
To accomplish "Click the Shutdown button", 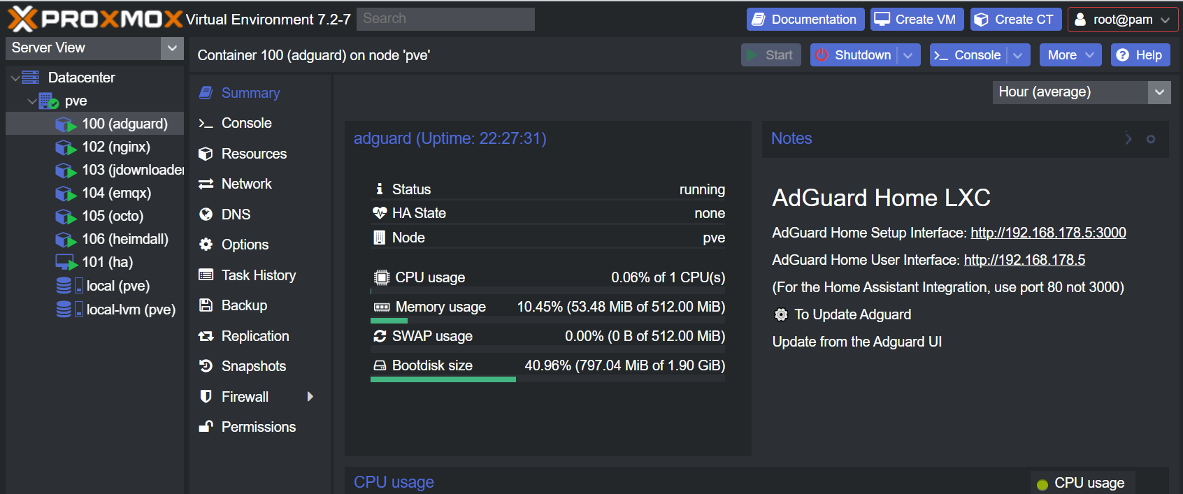I will tap(854, 55).
